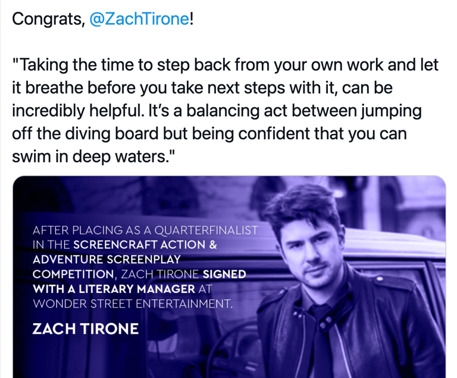Click "ADVENTURE SCREENPLAY" text in image
This screenshot has height=378, width=457.
coord(107,260)
